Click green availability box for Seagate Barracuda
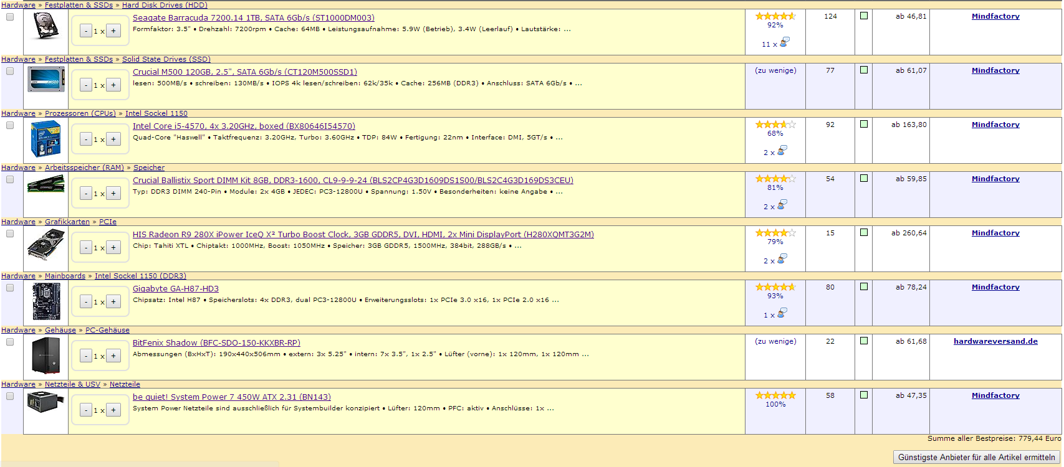 coord(864,16)
